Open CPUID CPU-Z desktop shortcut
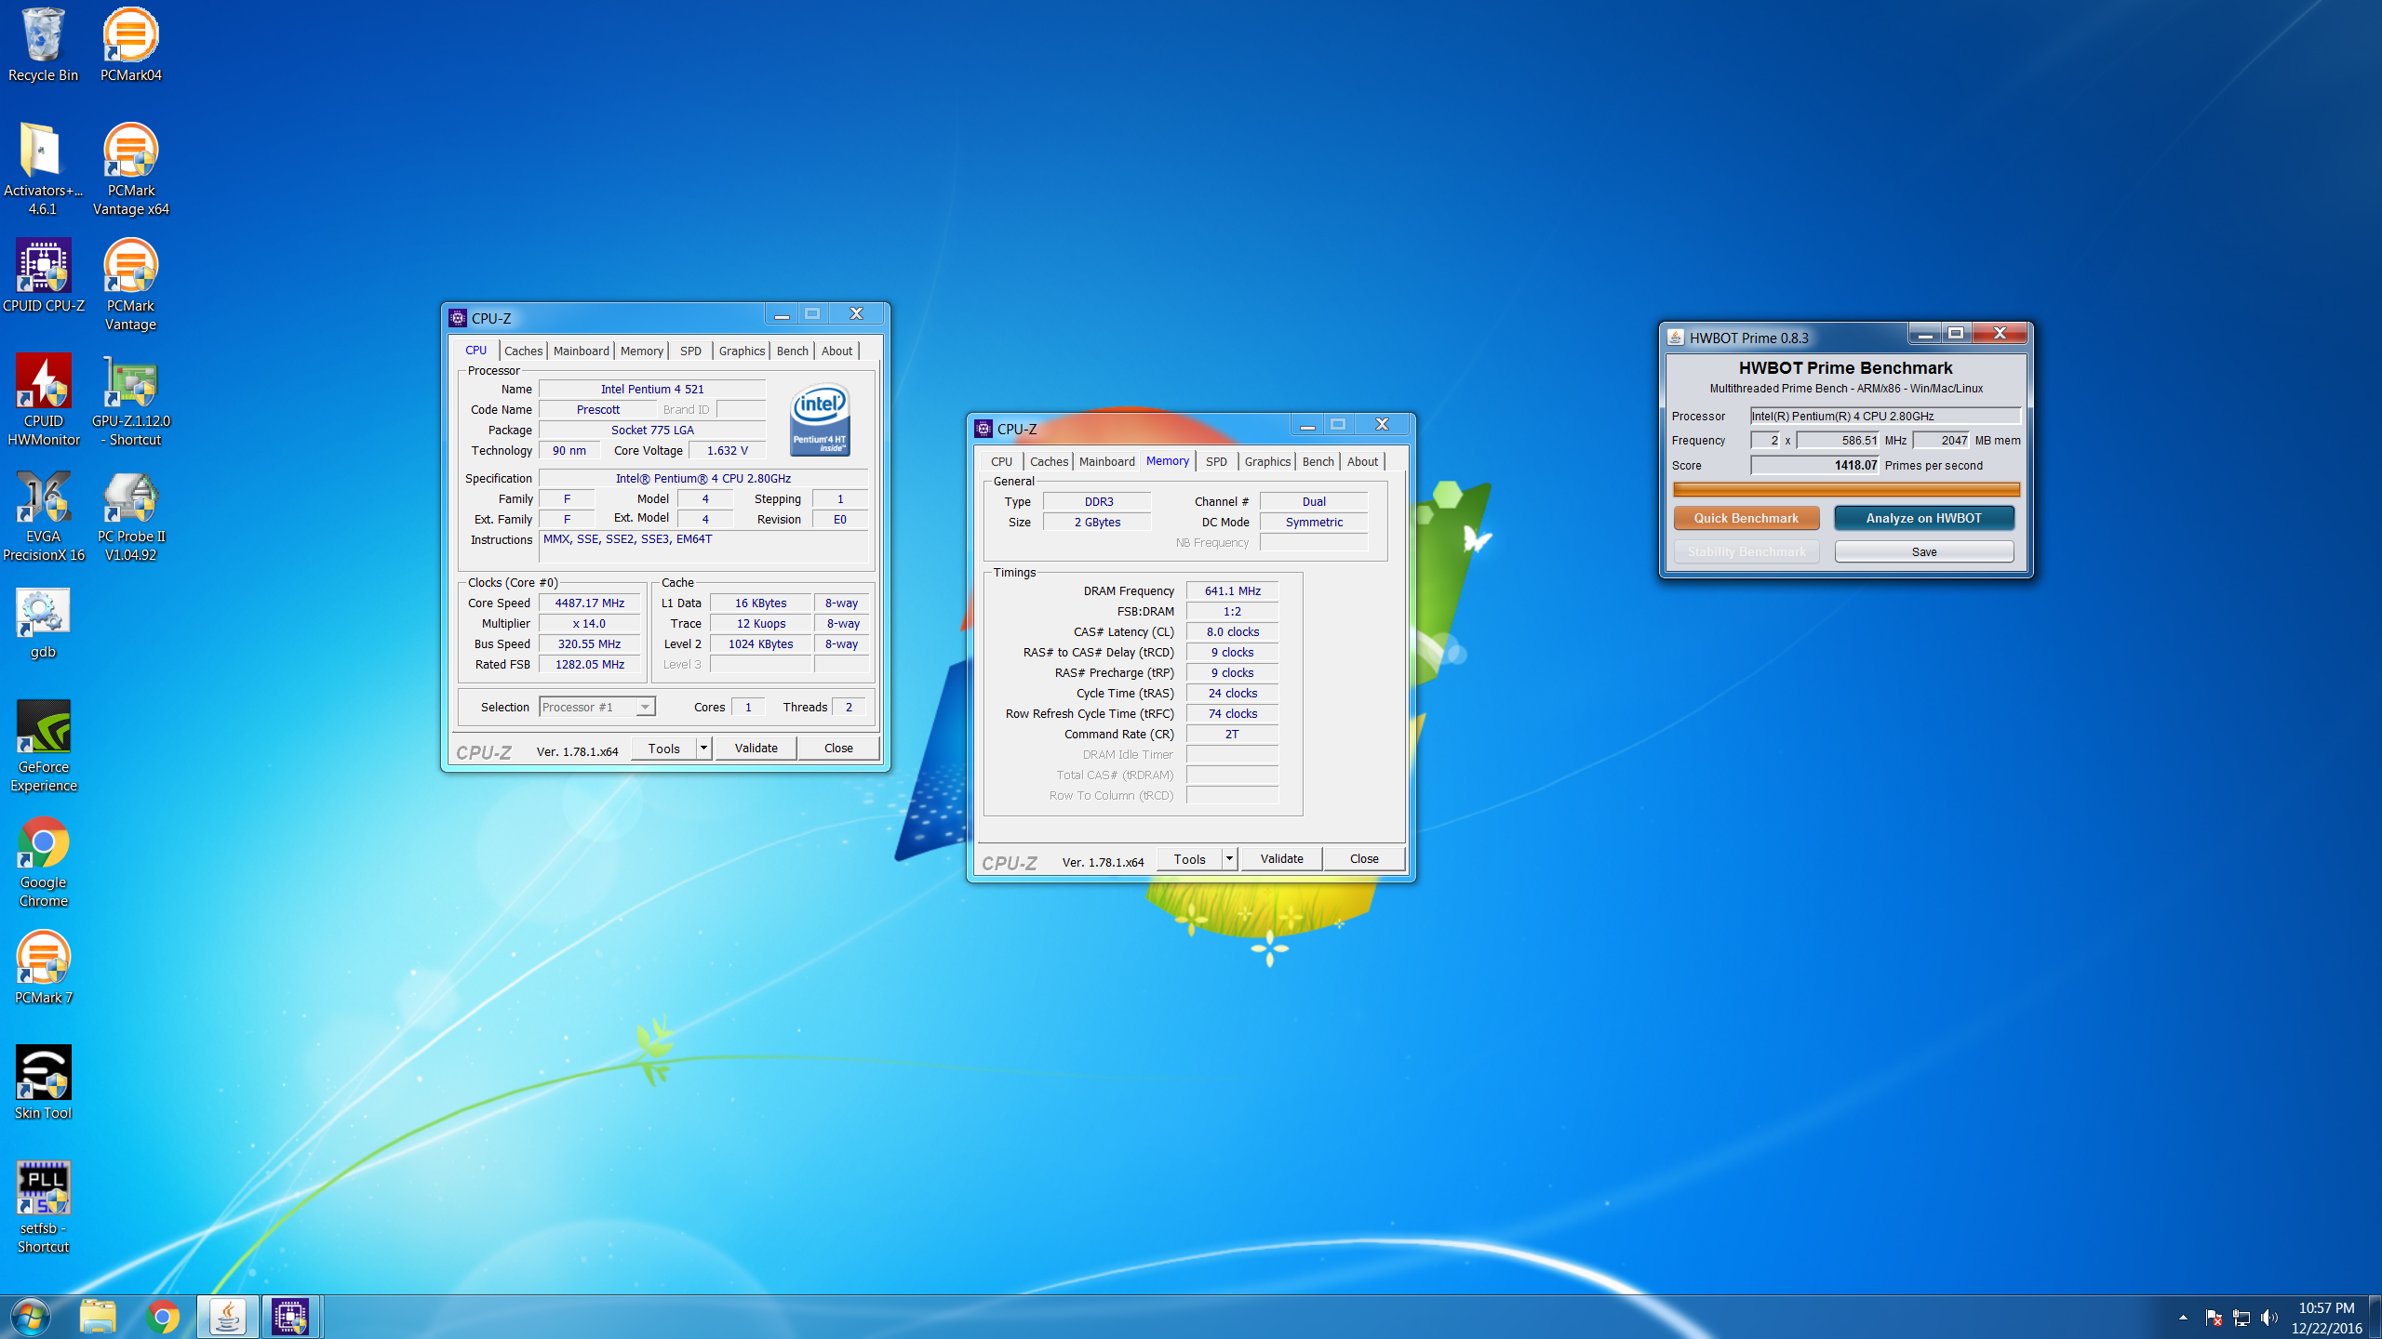Image resolution: width=2382 pixels, height=1339 pixels. (43, 275)
